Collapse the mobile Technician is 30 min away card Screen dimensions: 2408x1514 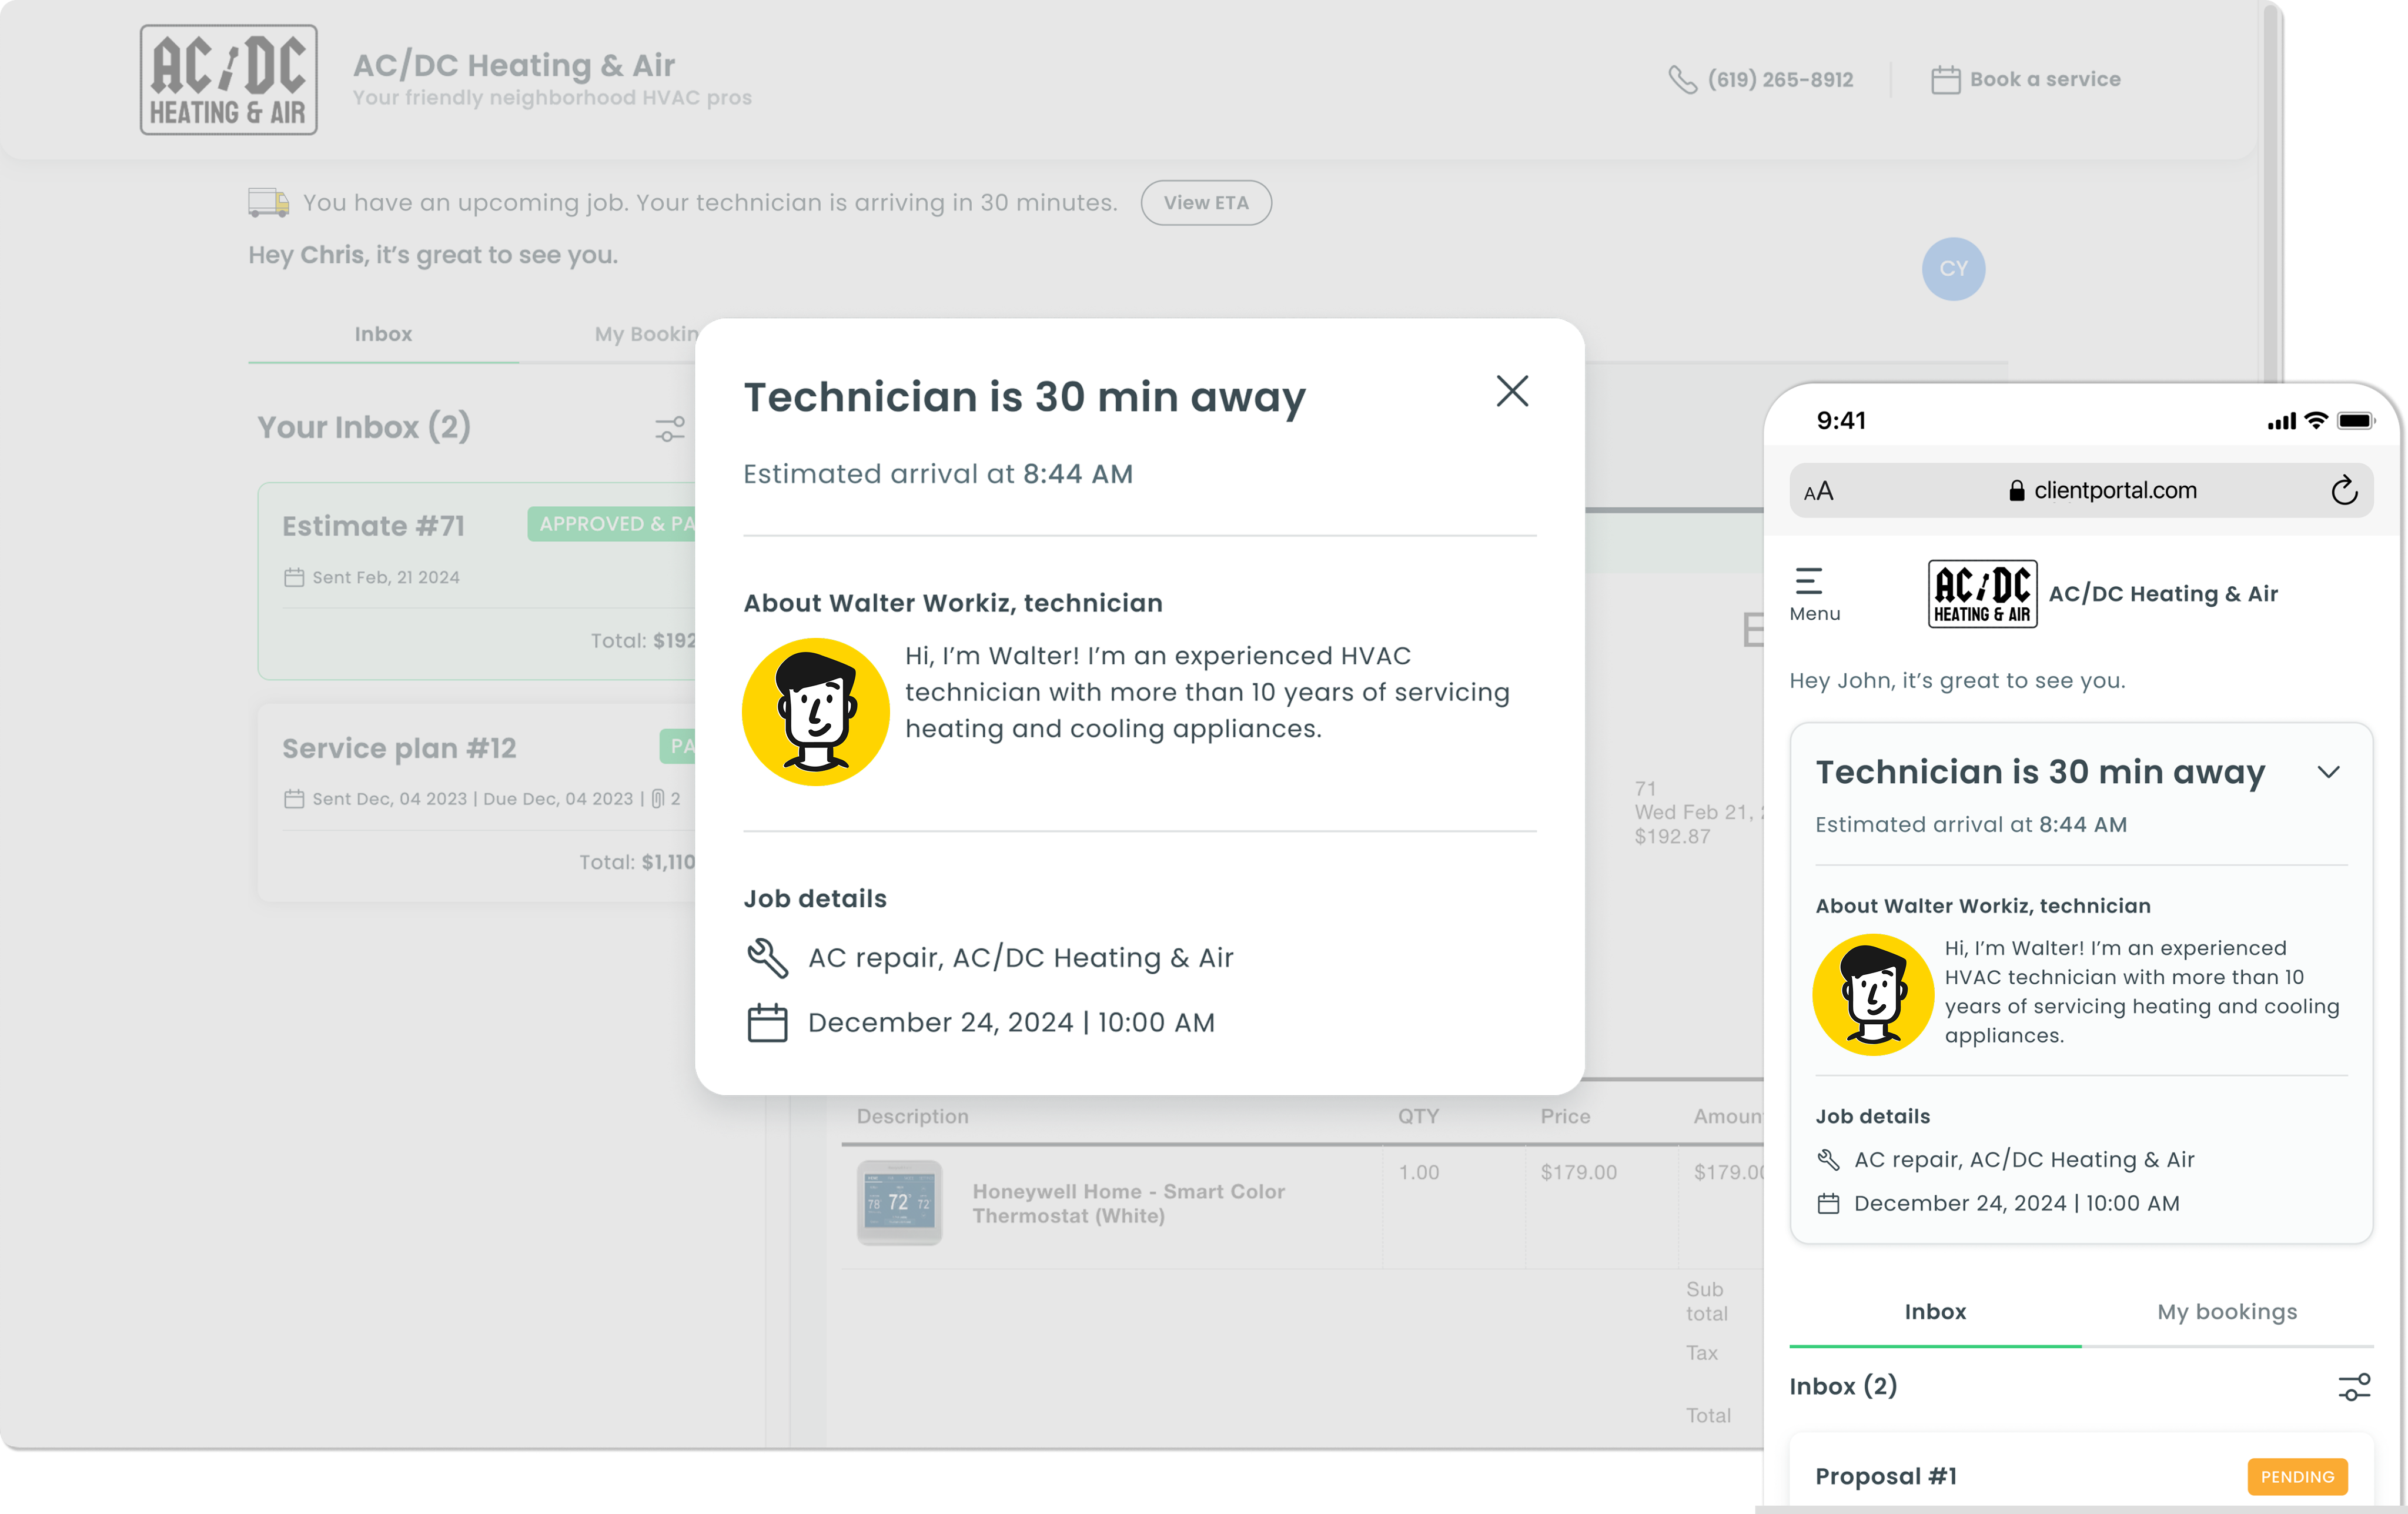[2329, 772]
